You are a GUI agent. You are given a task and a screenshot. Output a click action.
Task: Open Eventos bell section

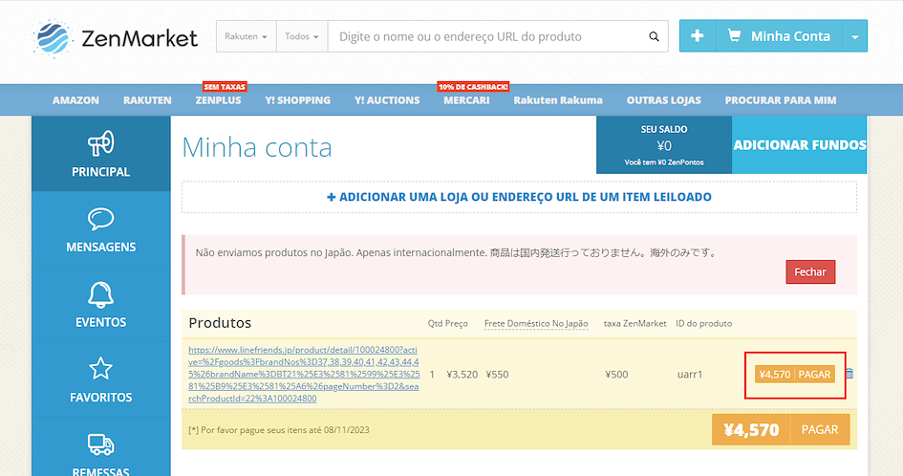point(100,304)
